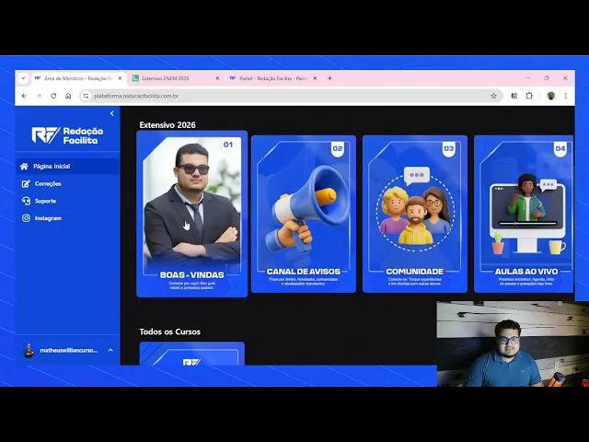Click the Instagram camera icon
The image size is (589, 442).
point(26,218)
